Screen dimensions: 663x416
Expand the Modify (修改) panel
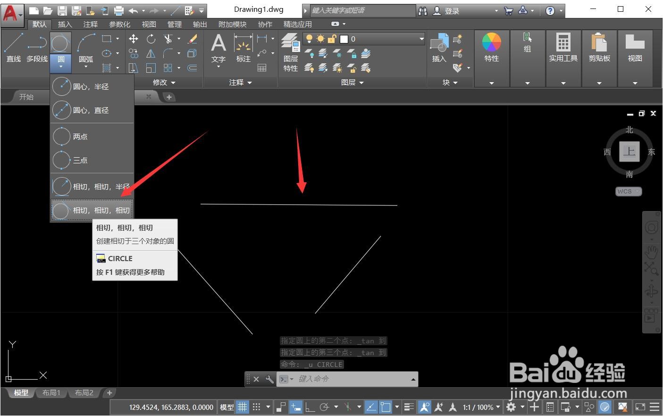pyautogui.click(x=164, y=82)
